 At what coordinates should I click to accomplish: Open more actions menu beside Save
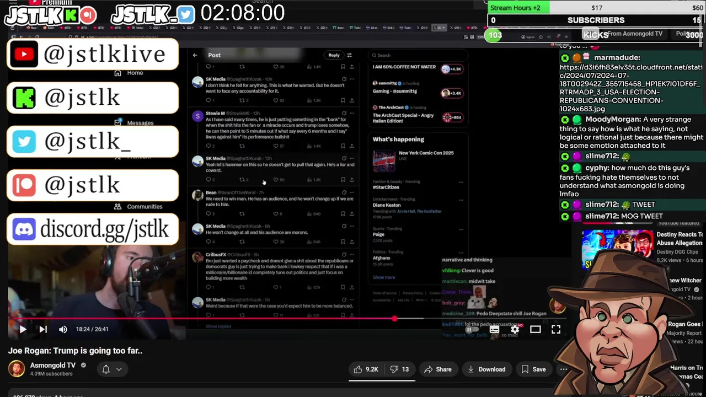click(x=563, y=369)
